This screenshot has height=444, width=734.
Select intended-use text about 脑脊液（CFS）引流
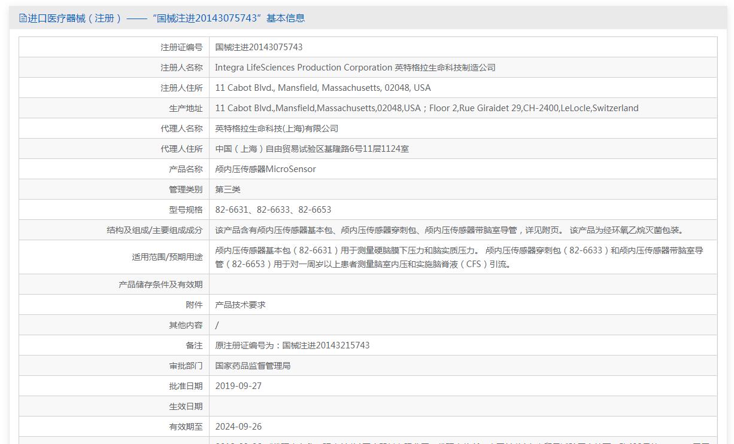(x=459, y=257)
